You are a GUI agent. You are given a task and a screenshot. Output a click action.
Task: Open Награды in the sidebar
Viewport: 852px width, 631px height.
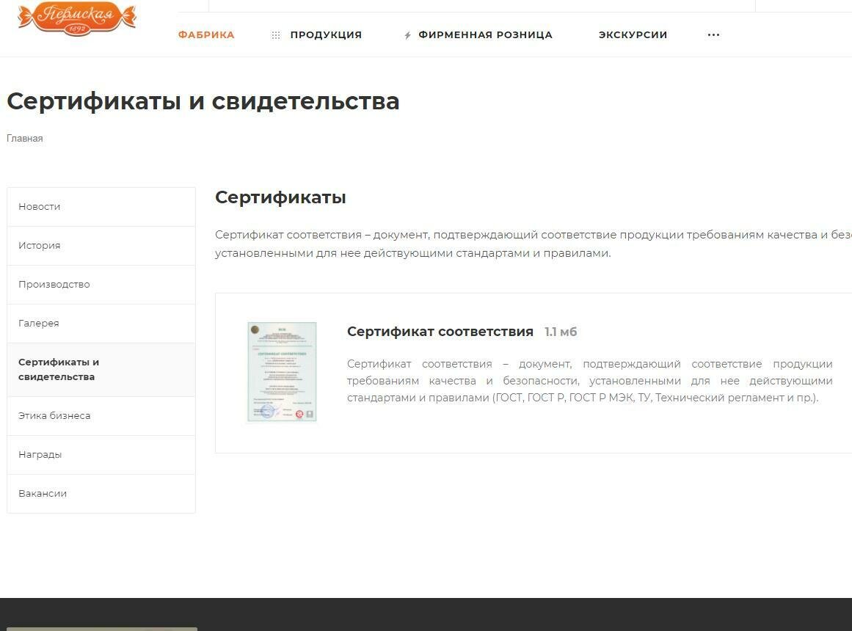101,455
